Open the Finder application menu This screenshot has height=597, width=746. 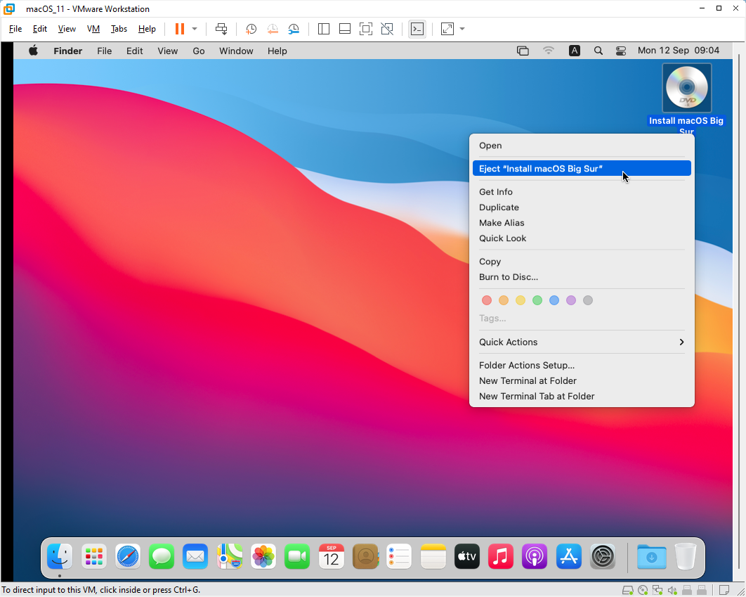click(x=68, y=51)
